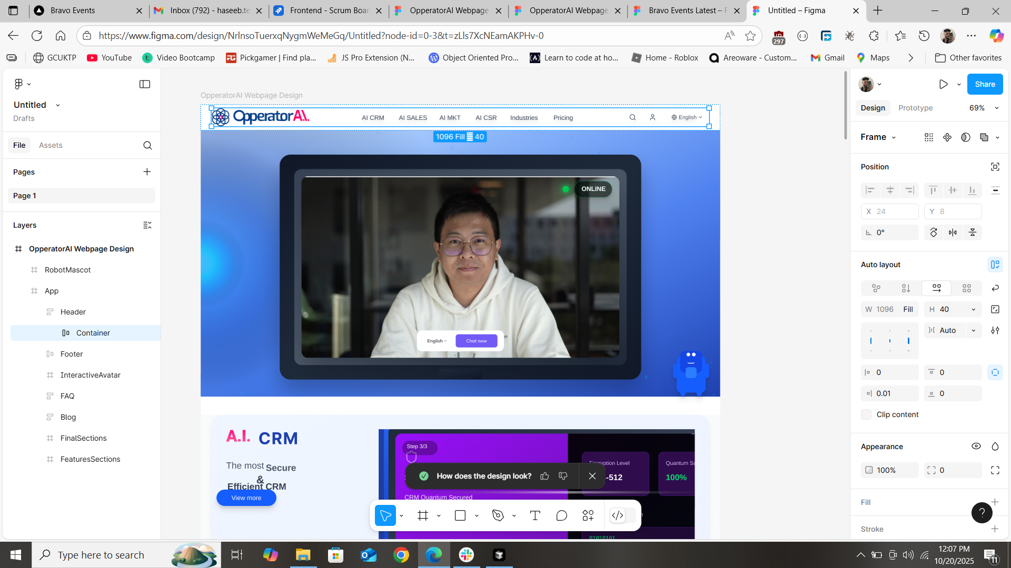Click the Figma main menu icon
The image size is (1011, 568).
(19, 84)
